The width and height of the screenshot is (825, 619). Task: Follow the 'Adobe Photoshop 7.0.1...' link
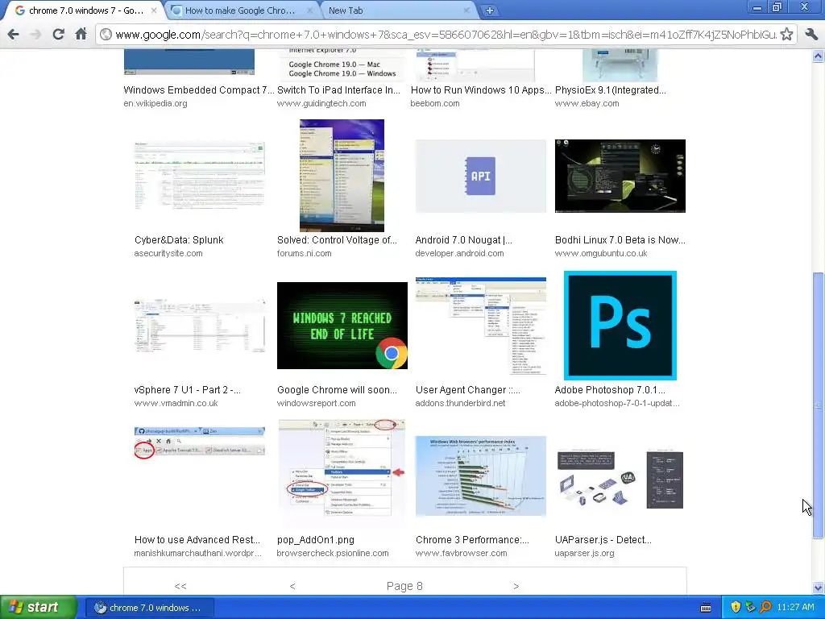(610, 390)
